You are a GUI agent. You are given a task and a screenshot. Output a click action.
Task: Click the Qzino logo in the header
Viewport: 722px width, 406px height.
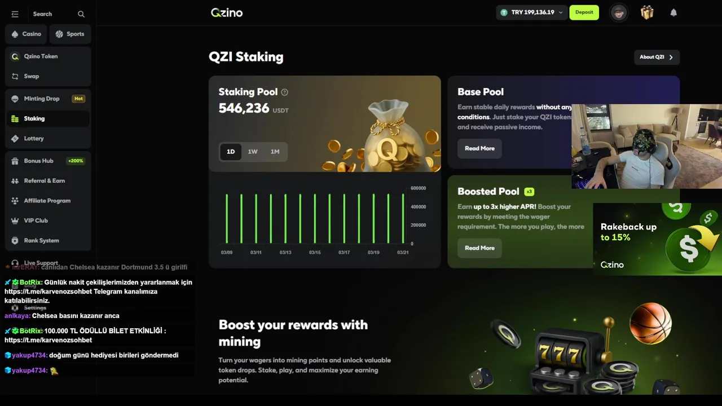pyautogui.click(x=227, y=12)
